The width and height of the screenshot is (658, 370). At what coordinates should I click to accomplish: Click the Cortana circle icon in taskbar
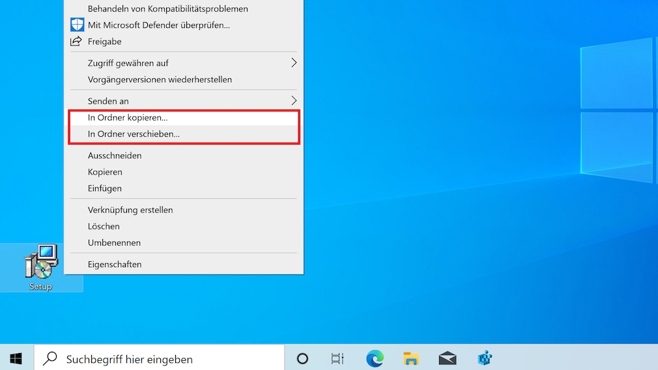(302, 358)
